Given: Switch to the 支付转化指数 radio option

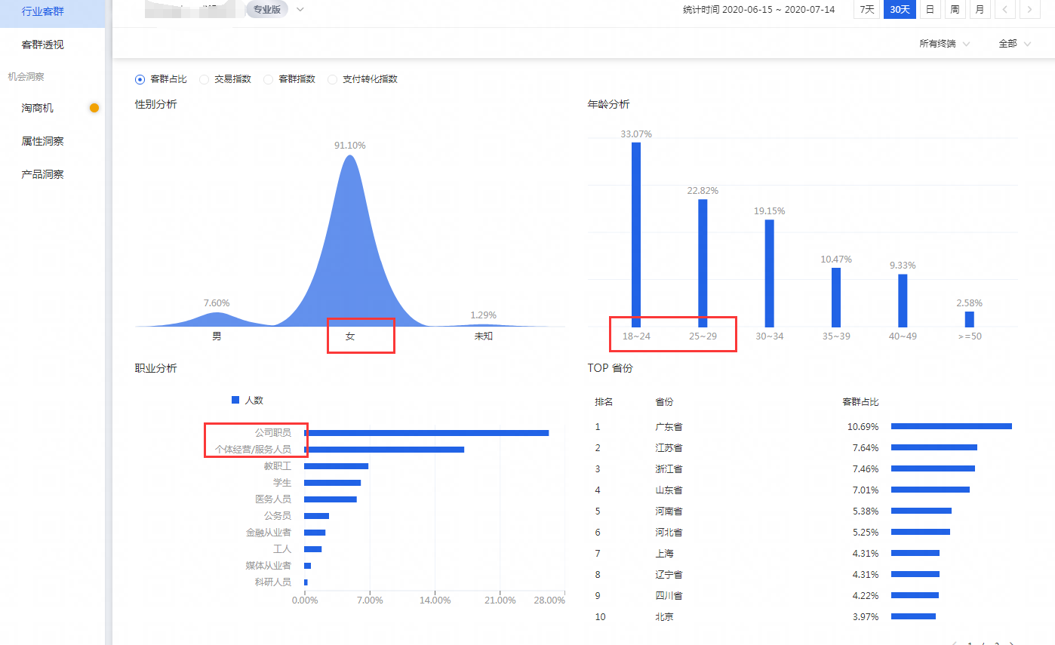Looking at the screenshot, I should point(332,79).
